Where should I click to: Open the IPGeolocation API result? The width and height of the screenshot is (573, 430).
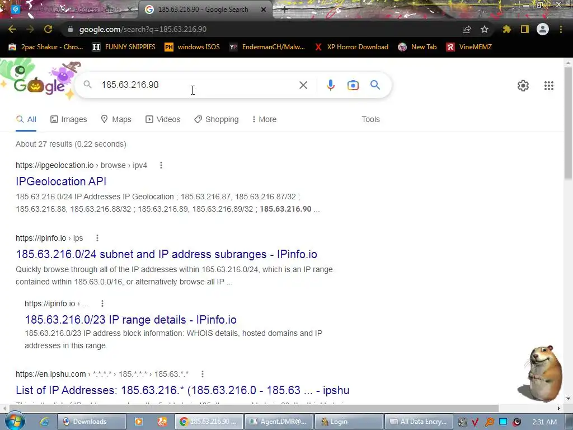[61, 181]
